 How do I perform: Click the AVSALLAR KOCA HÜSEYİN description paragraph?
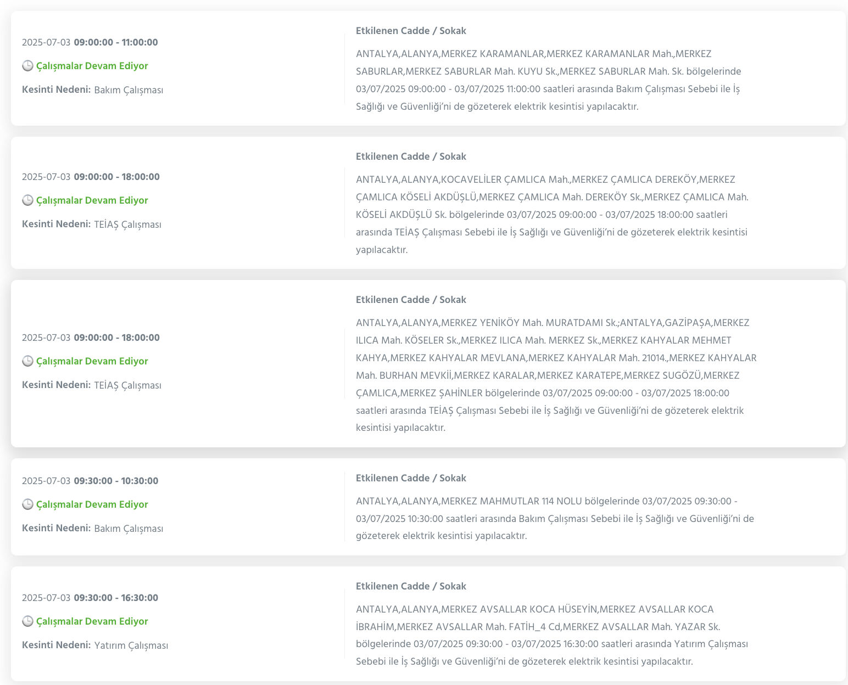tap(552, 635)
